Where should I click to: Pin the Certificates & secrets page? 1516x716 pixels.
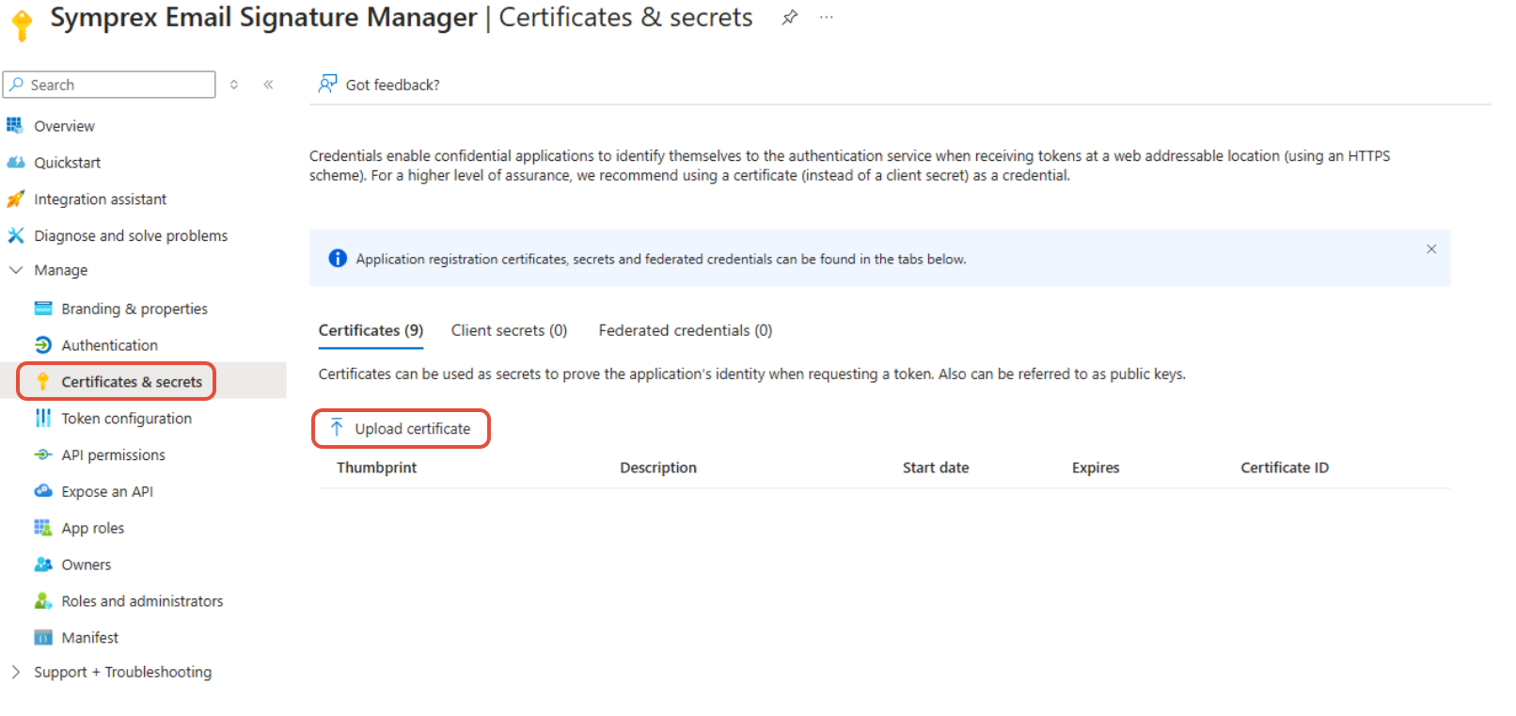[790, 17]
